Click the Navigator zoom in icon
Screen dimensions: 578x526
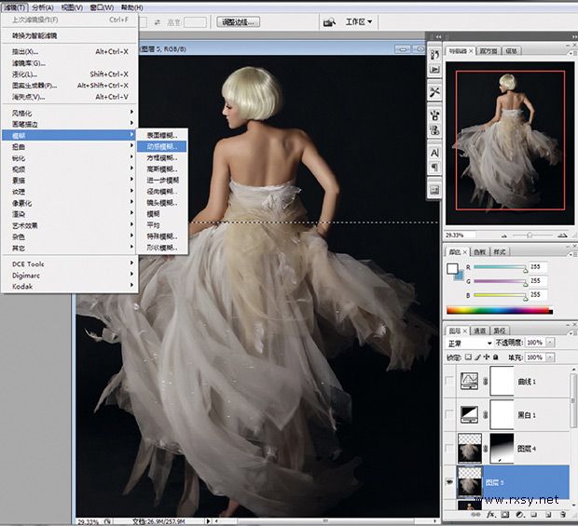pos(562,235)
